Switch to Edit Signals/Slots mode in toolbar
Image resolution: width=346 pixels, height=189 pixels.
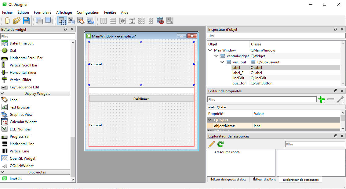tap(71, 21)
